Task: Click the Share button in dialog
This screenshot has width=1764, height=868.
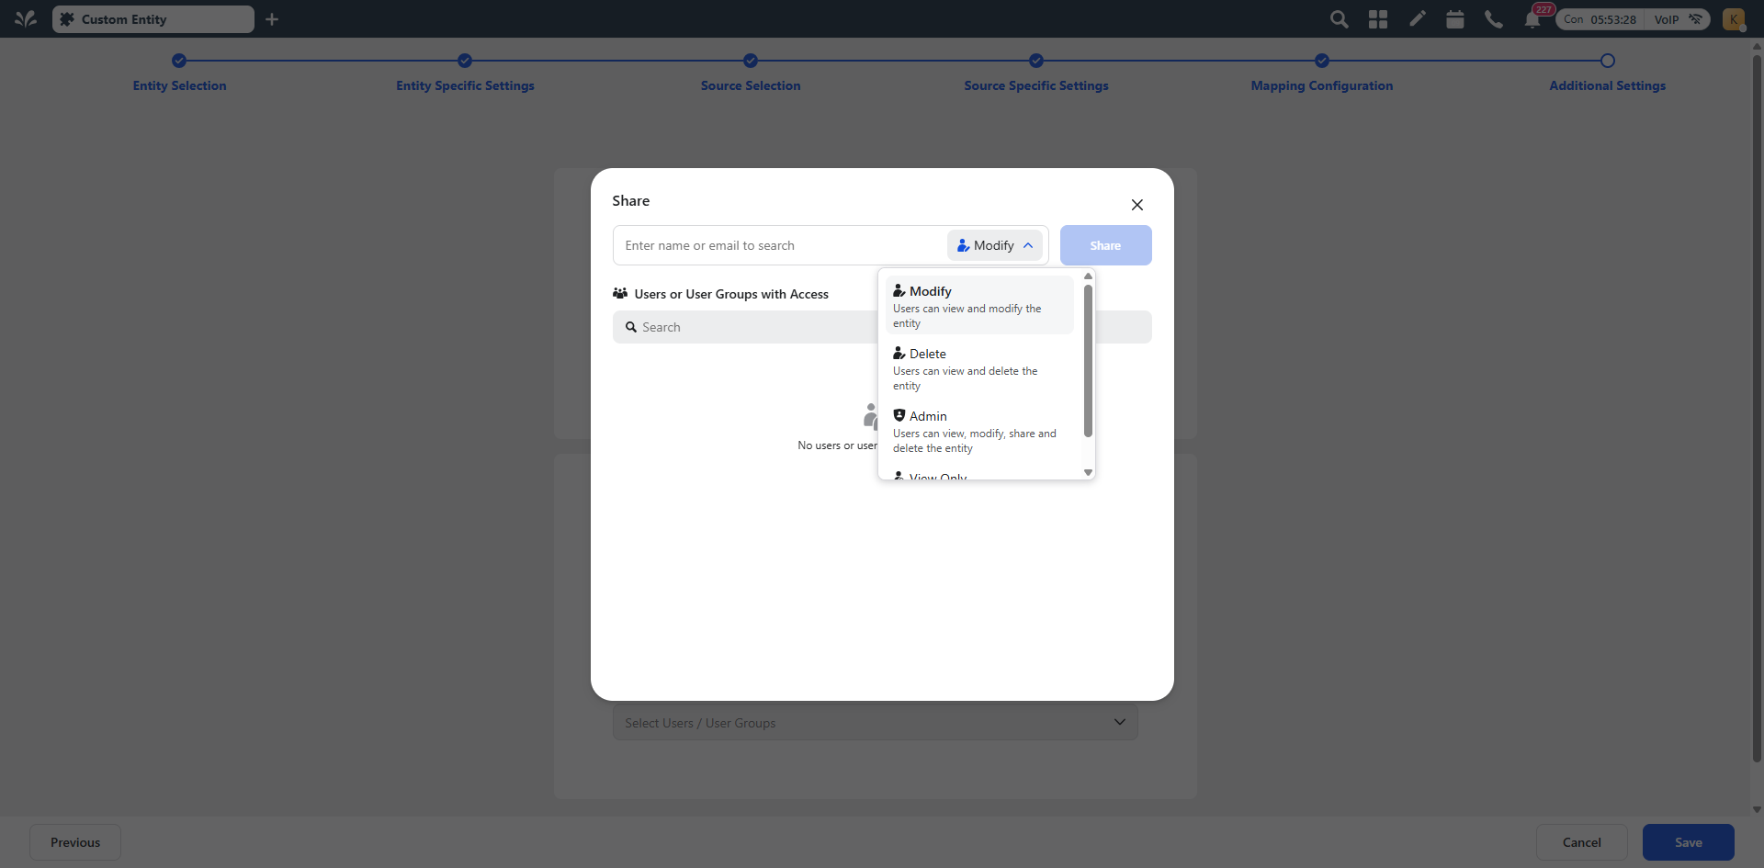Action: (1105, 245)
